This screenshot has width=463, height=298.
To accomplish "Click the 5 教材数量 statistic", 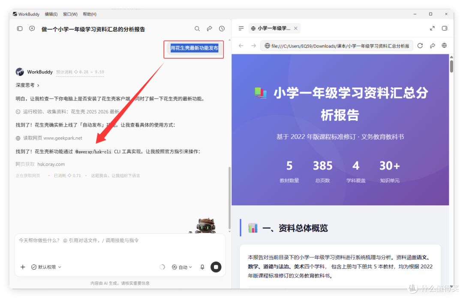I will [x=289, y=171].
